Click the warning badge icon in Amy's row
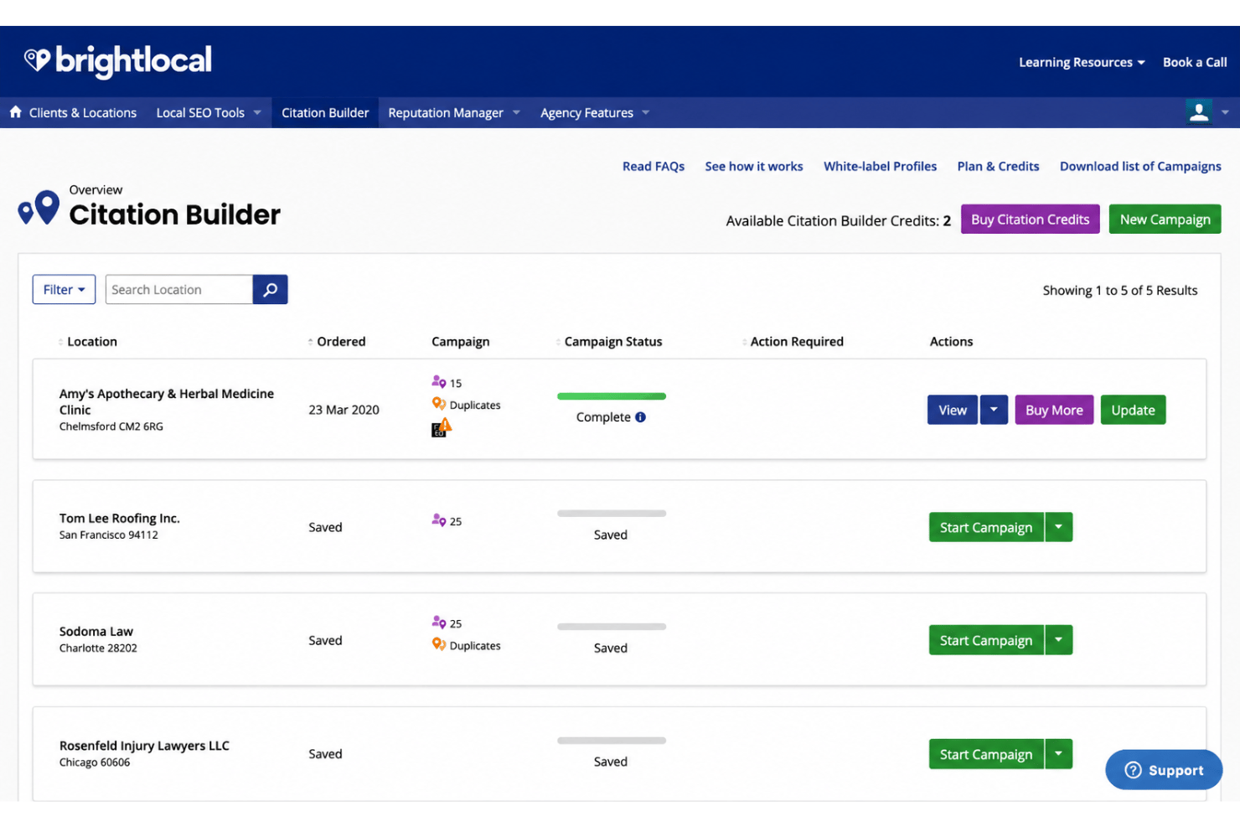 point(442,428)
